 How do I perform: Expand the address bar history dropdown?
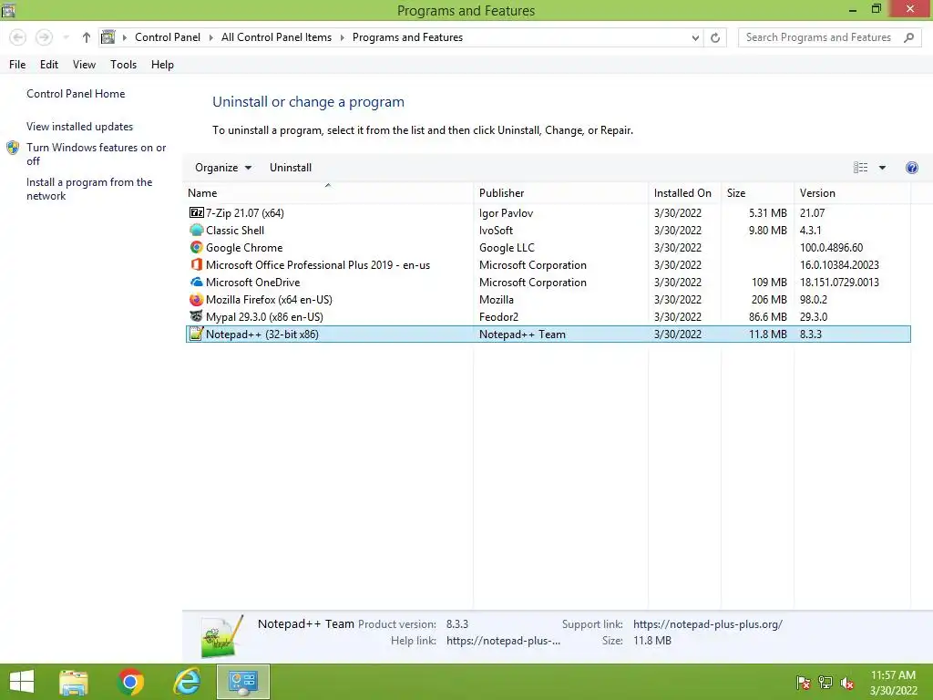(x=695, y=37)
